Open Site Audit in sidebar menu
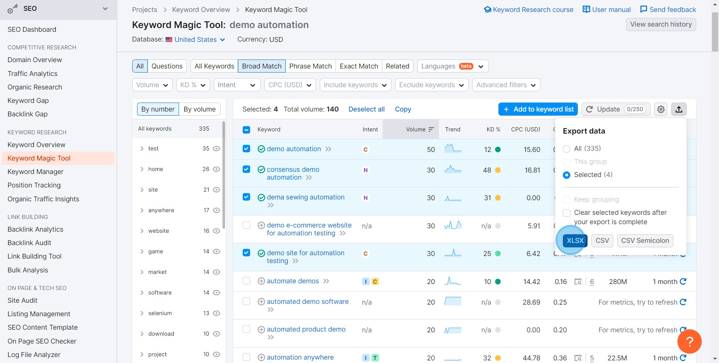 point(22,301)
